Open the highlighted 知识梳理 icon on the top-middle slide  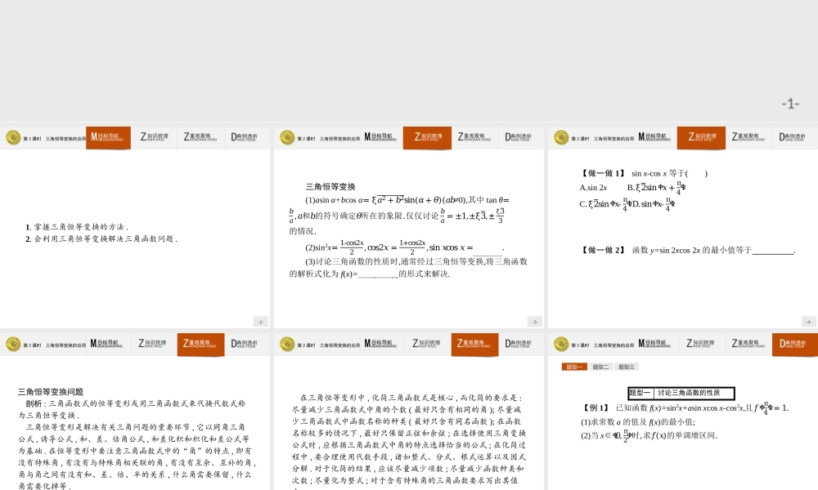click(428, 137)
